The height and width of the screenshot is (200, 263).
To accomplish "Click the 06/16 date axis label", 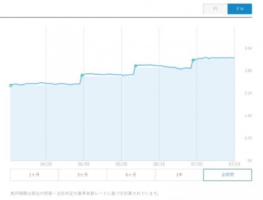I will tap(159, 164).
